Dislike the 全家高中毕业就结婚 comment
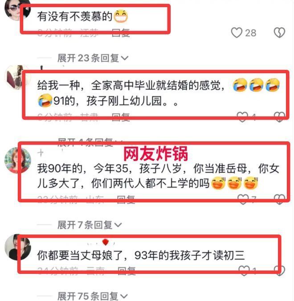The height and width of the screenshot is (301, 294). tap(279, 117)
